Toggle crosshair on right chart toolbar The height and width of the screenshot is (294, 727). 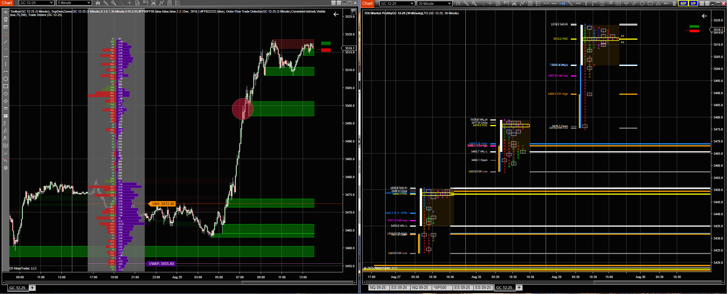pyautogui.click(x=490, y=3)
